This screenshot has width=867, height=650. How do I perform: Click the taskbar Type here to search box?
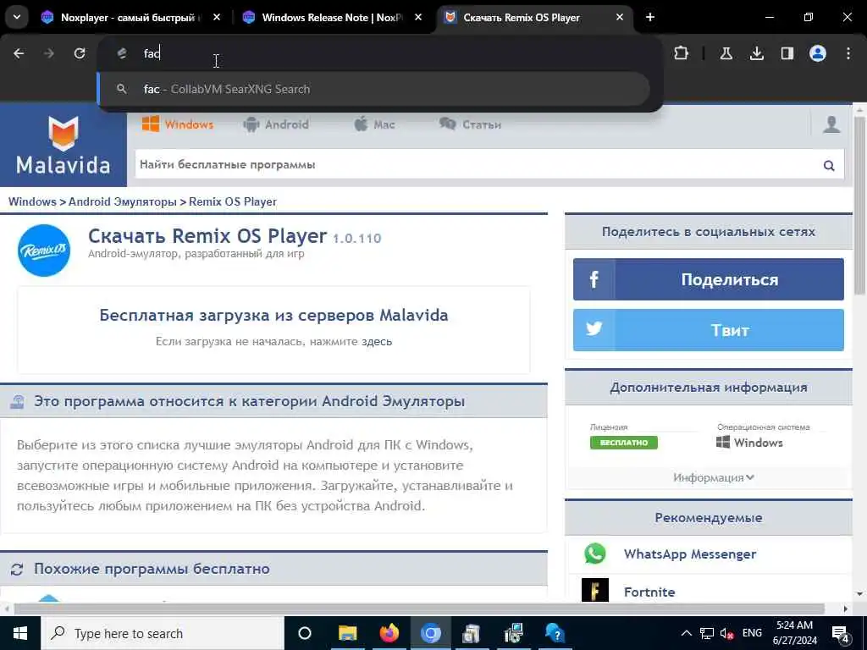click(163, 633)
